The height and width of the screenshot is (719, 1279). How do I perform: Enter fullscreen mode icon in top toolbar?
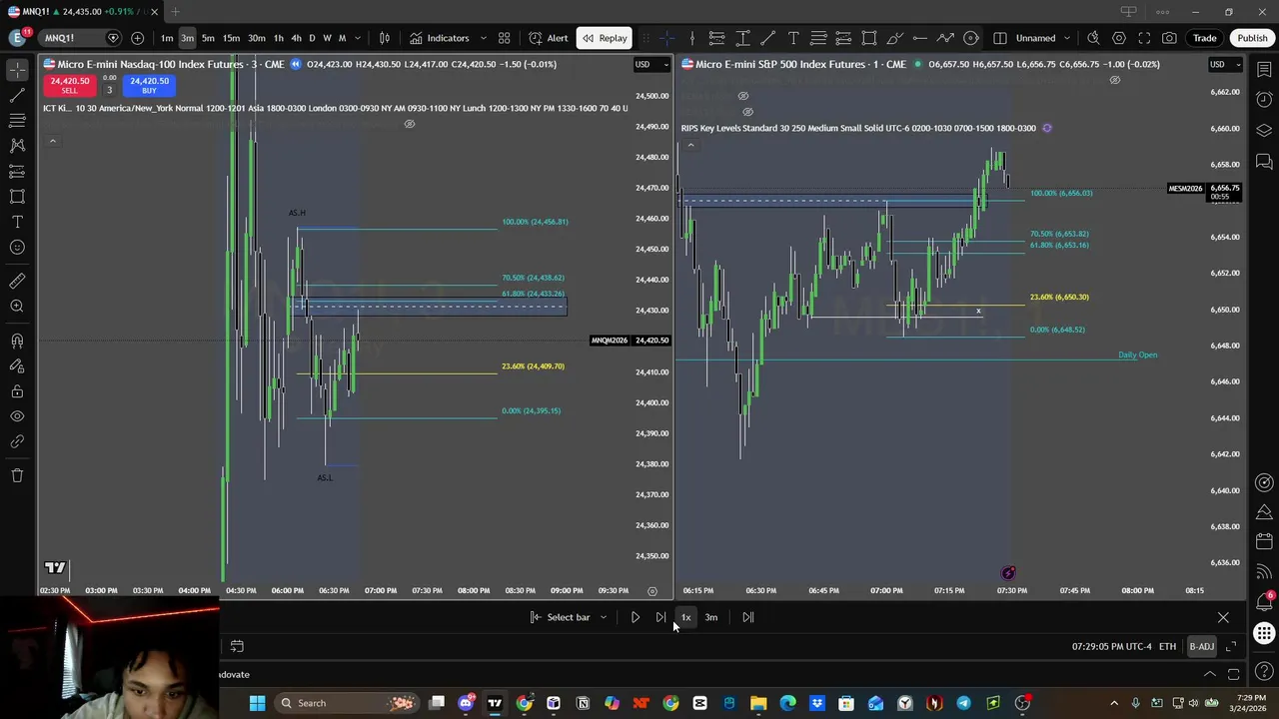[1144, 38]
